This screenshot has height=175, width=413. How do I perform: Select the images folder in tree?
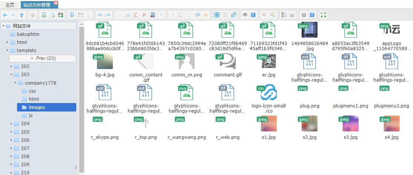pyautogui.click(x=47, y=107)
